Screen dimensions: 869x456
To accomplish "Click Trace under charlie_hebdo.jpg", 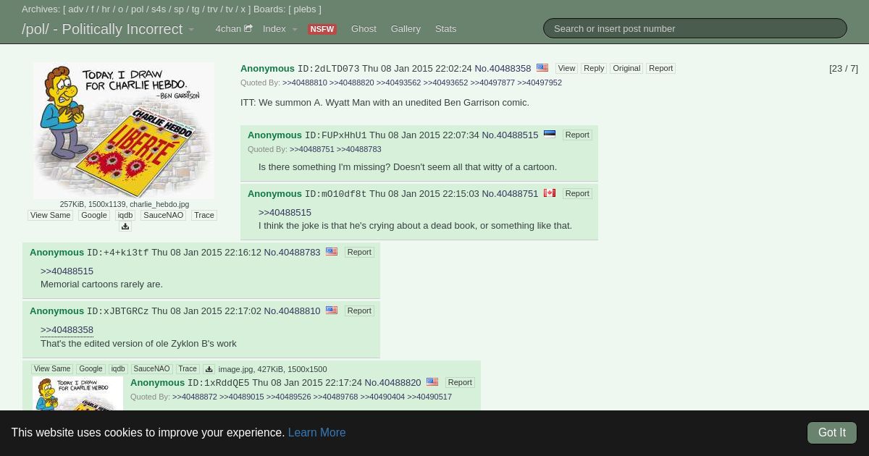I will click(204, 215).
